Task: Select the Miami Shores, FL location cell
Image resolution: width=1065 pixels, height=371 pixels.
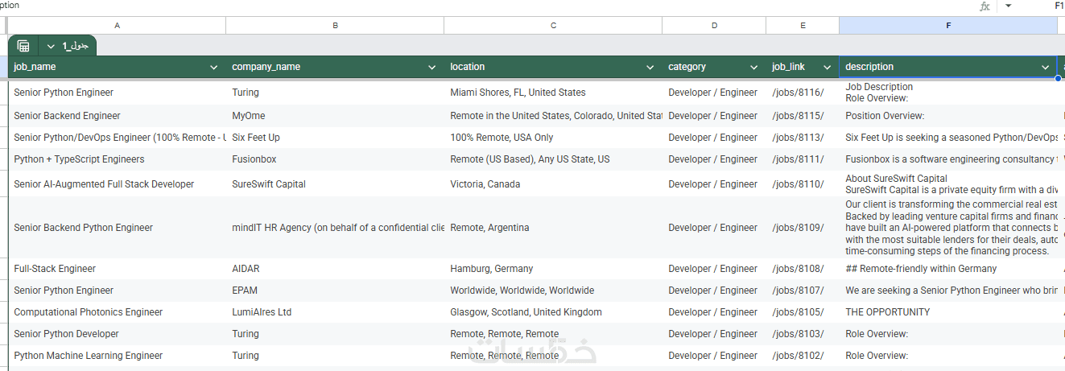Action: coord(553,93)
